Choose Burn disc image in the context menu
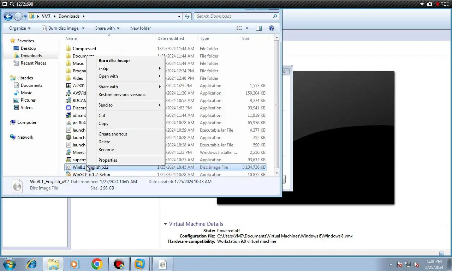This screenshot has height=271, width=452. 125,61
